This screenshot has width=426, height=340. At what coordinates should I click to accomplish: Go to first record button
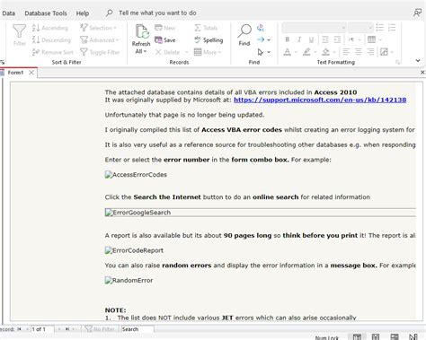[20, 329]
